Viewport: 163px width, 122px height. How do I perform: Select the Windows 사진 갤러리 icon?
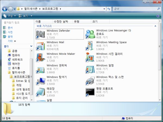[90, 57]
